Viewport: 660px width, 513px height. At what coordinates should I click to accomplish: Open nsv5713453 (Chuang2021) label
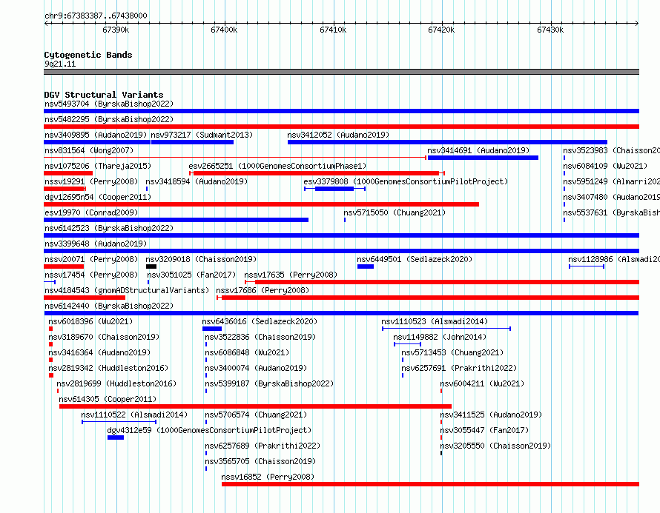(452, 352)
